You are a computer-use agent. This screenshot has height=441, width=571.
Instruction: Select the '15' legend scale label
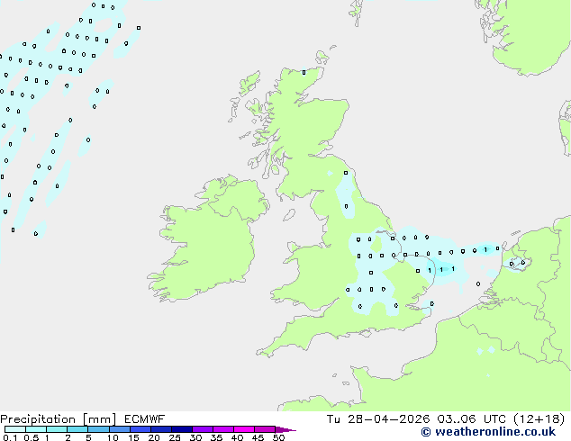(x=133, y=437)
